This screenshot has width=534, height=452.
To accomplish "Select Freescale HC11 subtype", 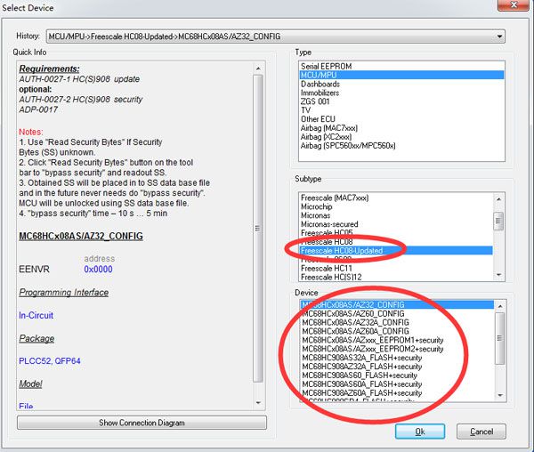I will point(396,269).
